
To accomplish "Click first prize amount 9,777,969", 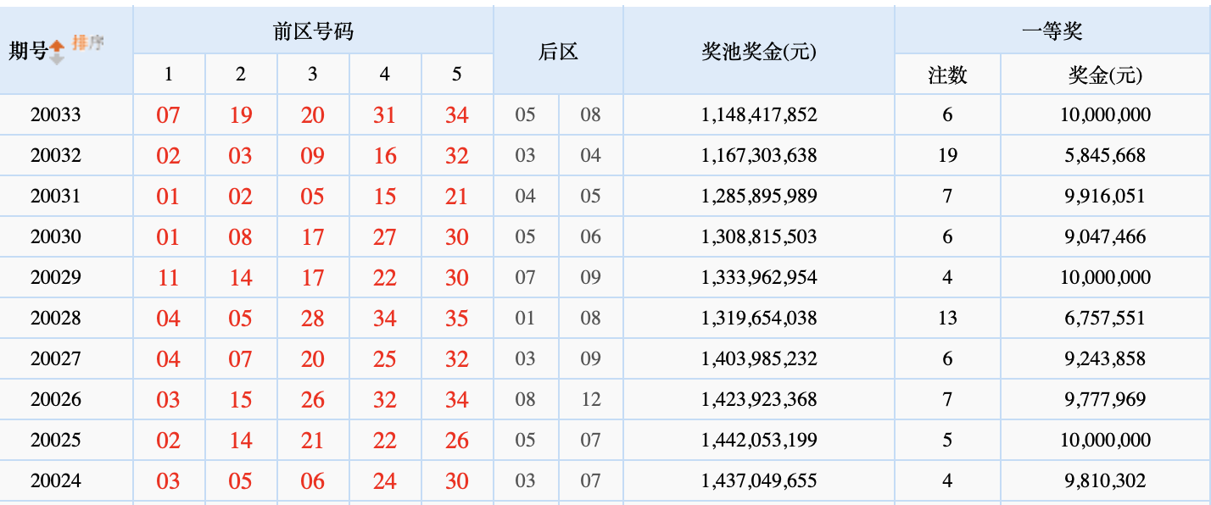I will coord(1105,399).
